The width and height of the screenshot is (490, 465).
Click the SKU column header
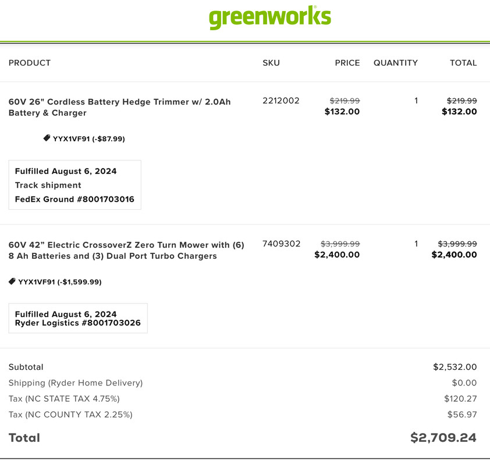pos(271,63)
